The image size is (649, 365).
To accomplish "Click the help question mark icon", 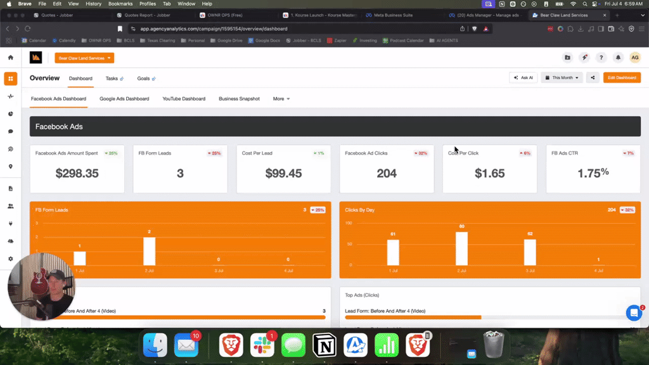I will point(601,57).
